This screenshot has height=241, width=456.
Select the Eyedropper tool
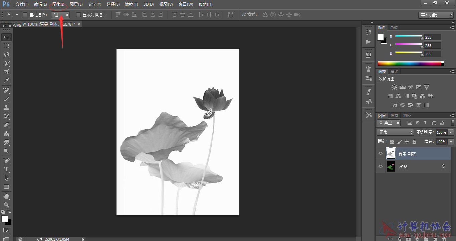tap(6, 81)
